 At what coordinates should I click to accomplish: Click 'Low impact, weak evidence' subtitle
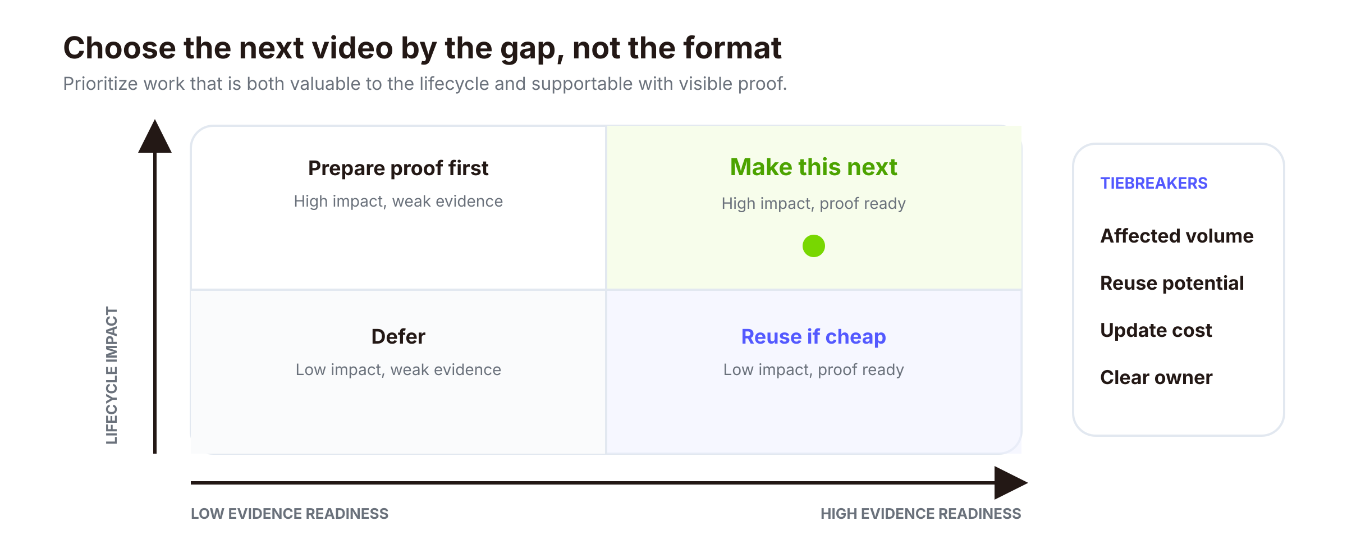[x=398, y=369]
